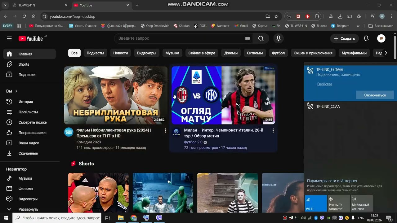Open the Футбол 2.0 channel link

[x=193, y=142]
